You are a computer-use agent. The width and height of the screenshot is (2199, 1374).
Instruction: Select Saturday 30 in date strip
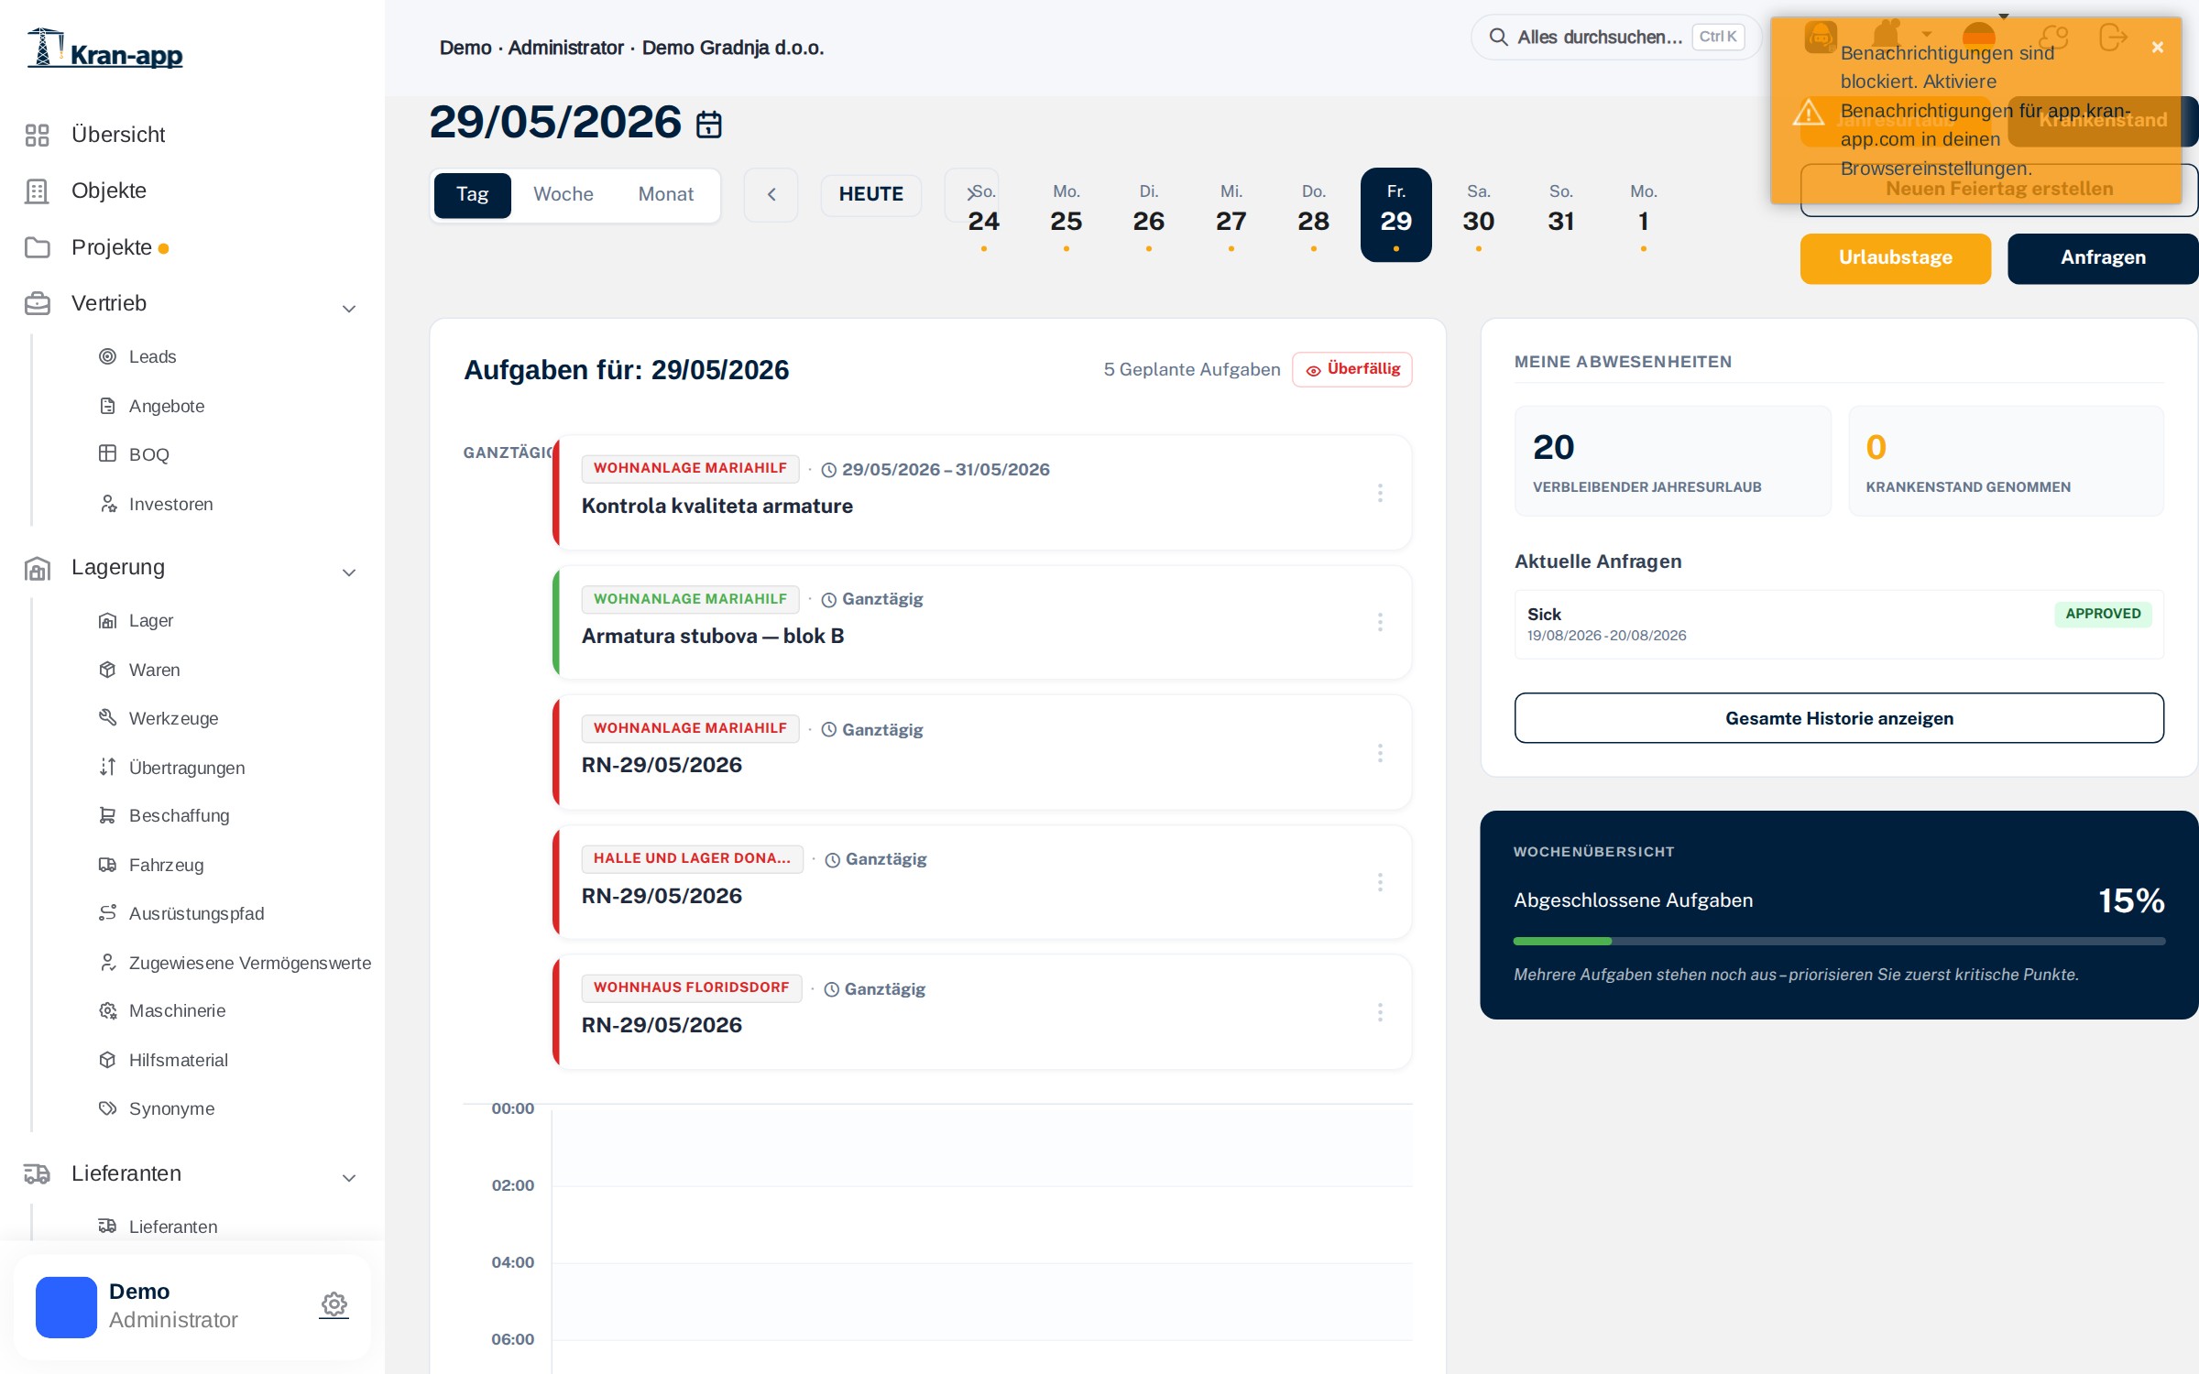coord(1479,215)
